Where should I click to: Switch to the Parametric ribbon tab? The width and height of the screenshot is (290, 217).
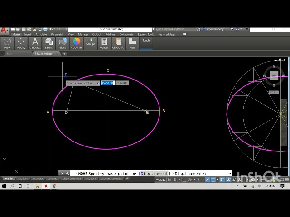[x=58, y=34]
